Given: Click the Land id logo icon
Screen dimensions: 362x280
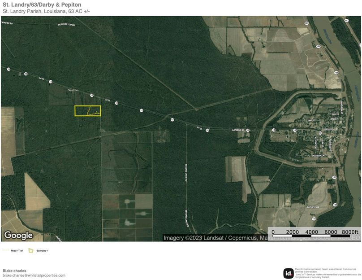Looking at the screenshot, I should pos(289,273).
